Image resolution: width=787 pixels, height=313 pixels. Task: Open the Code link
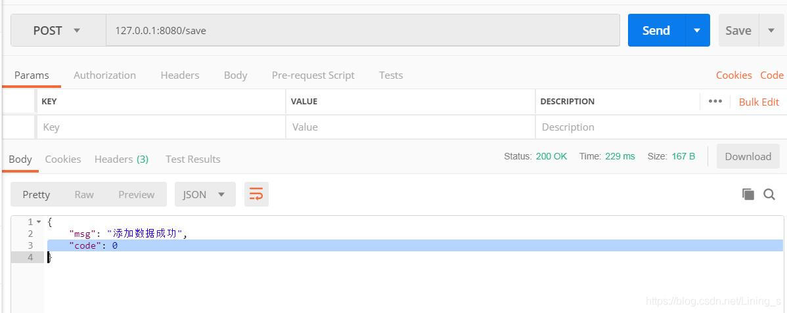coord(772,75)
